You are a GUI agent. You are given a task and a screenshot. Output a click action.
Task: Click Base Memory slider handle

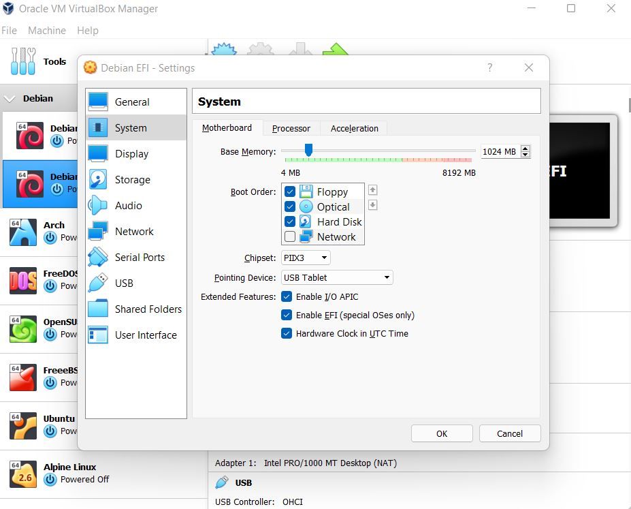coord(308,150)
